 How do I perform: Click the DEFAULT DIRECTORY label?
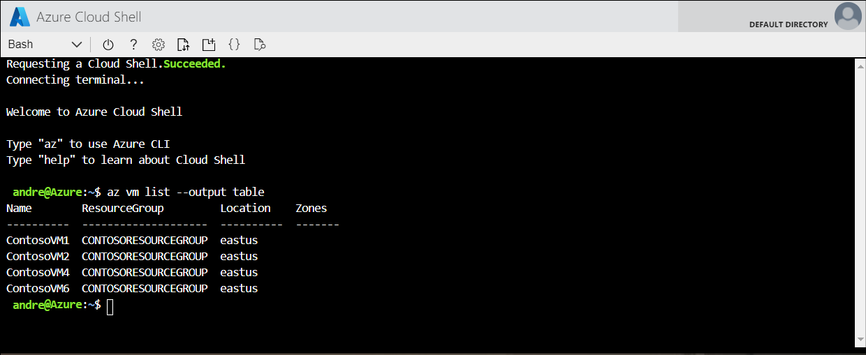pyautogui.click(x=788, y=24)
